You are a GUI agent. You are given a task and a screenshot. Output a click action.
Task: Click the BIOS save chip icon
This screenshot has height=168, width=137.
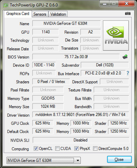pyautogui.click(x=125, y=57)
